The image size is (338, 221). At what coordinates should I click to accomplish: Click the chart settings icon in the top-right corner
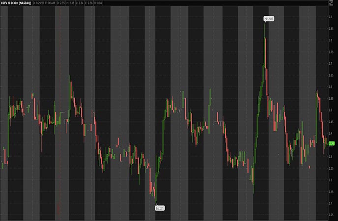[331, 3]
